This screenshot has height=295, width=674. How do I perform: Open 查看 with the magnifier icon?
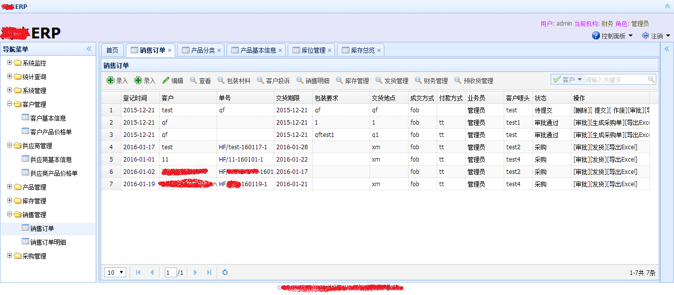[x=200, y=81]
